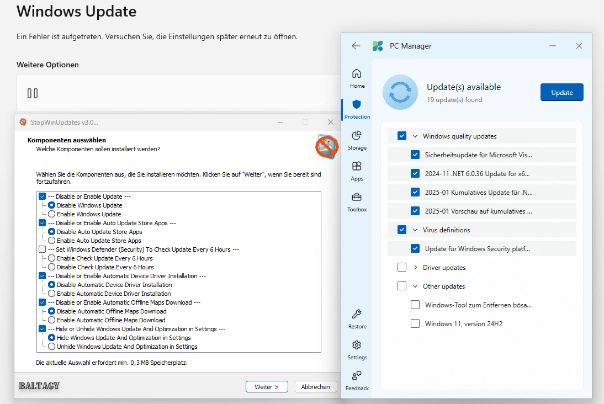Check the Driver updates checkbox
The height and width of the screenshot is (404, 604).
click(402, 268)
